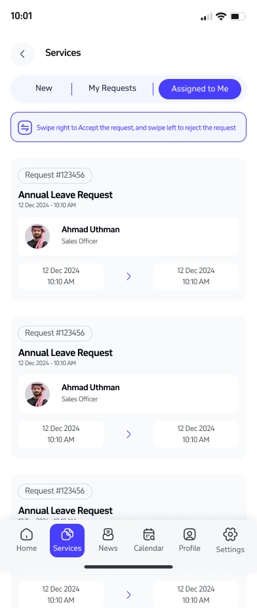Viewport: 257px width, 608px height.
Task: Tap Request #123456 badge on first card
Action: point(55,175)
